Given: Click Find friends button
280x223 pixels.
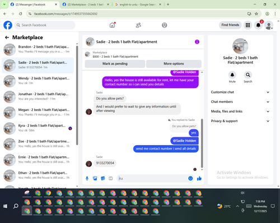Looking at the screenshot, I should [230, 25].
